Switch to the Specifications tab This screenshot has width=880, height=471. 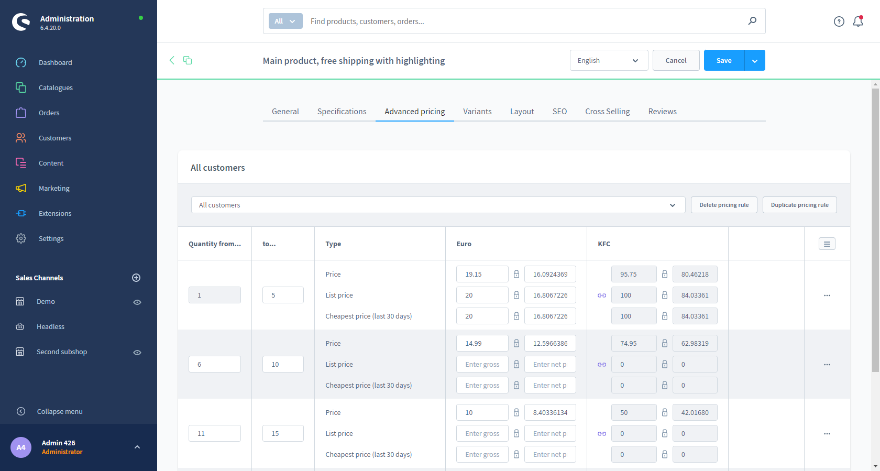[x=342, y=112]
